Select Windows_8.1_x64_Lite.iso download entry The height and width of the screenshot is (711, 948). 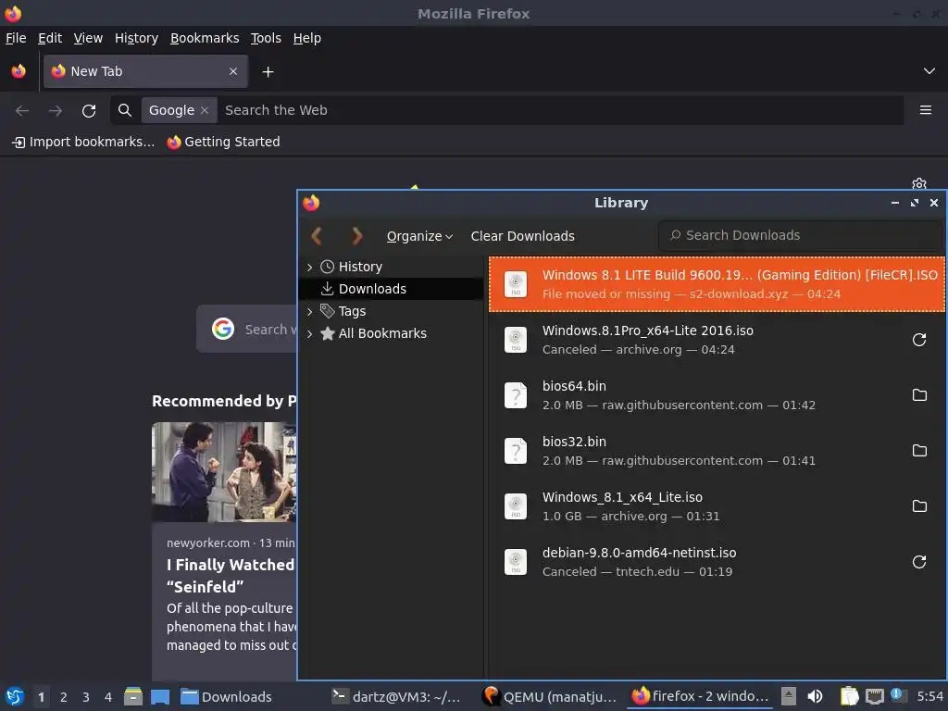point(717,506)
